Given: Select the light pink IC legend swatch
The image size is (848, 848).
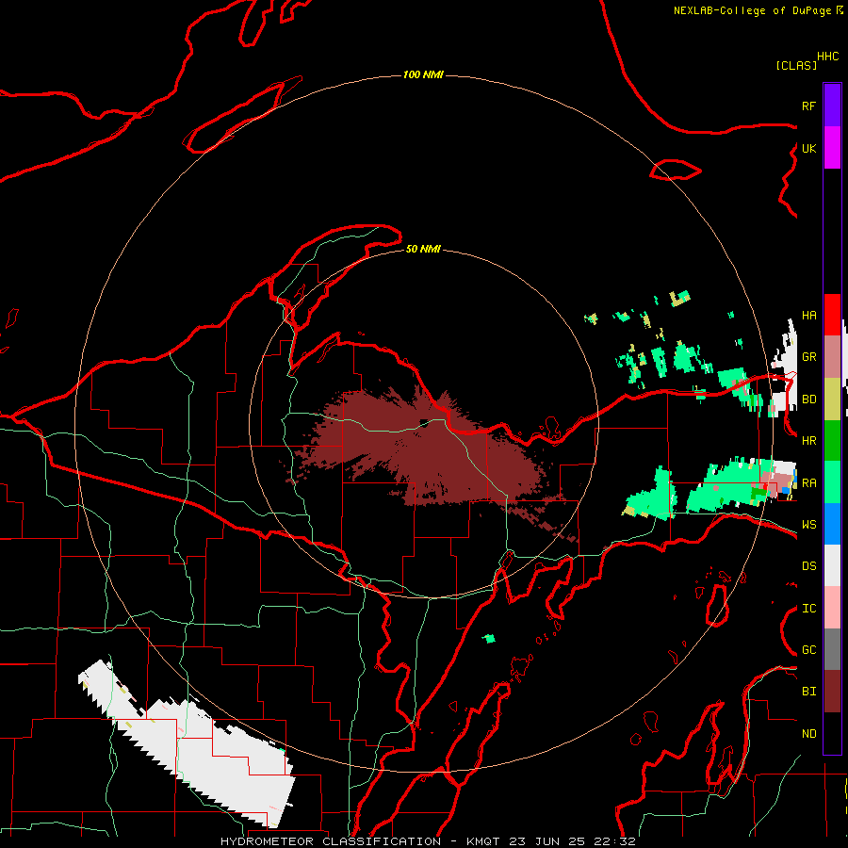Looking at the screenshot, I should click(832, 608).
